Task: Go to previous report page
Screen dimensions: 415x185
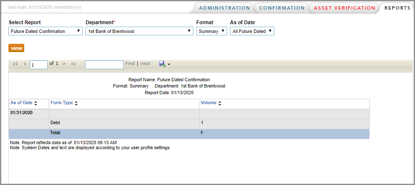Action: [25, 64]
